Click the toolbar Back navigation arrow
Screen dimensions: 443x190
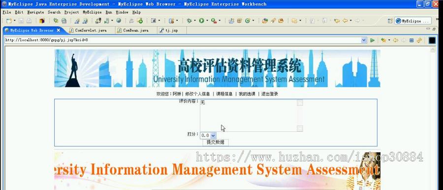345,21
